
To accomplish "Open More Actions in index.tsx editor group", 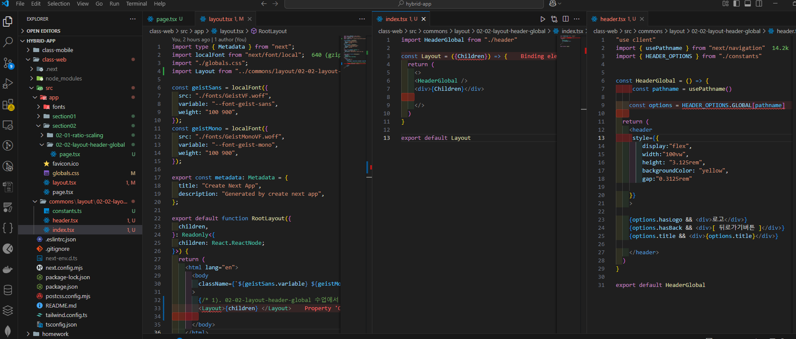I will tap(577, 19).
